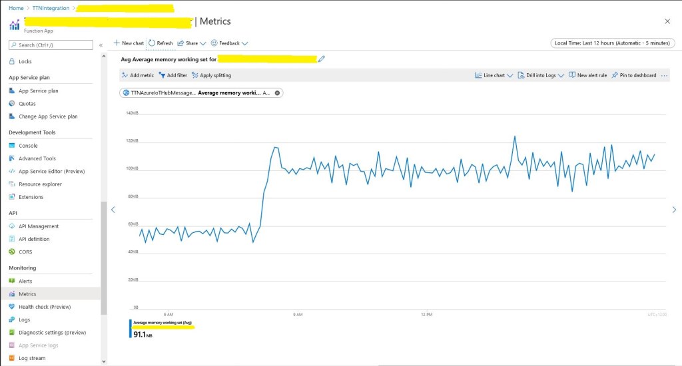Screen dimensions: 682x366
Task: Click the New alert rule icon
Action: coord(572,75)
